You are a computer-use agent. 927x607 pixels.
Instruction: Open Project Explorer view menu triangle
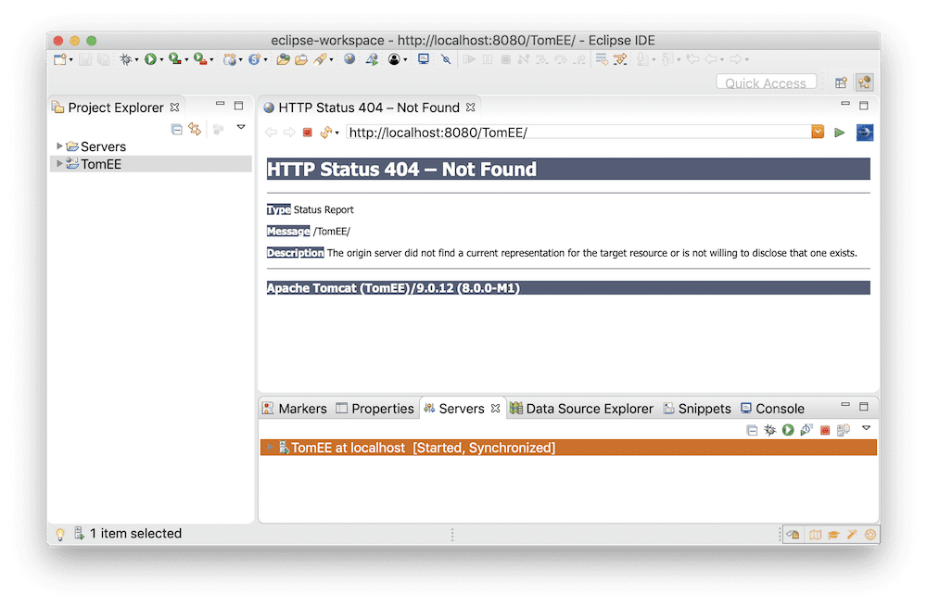pos(241,127)
